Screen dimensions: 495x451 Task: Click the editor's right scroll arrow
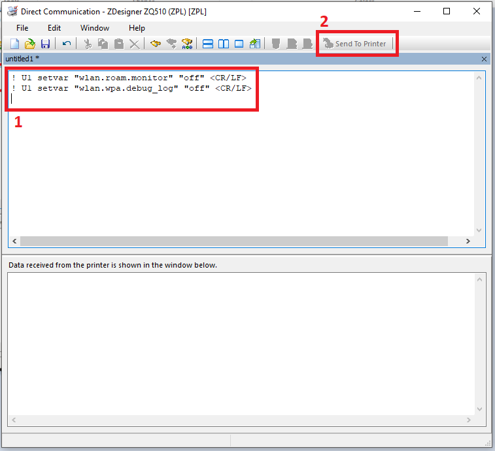[x=468, y=241]
